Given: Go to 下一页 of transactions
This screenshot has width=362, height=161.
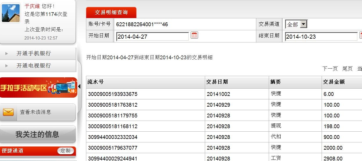Looking at the screenshot, I should (x=330, y=69).
